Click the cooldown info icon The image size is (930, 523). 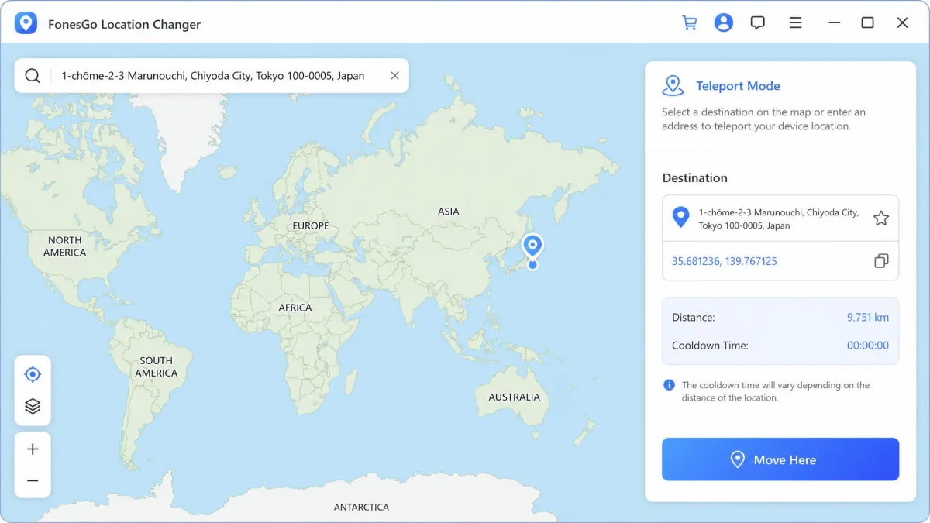tap(669, 385)
